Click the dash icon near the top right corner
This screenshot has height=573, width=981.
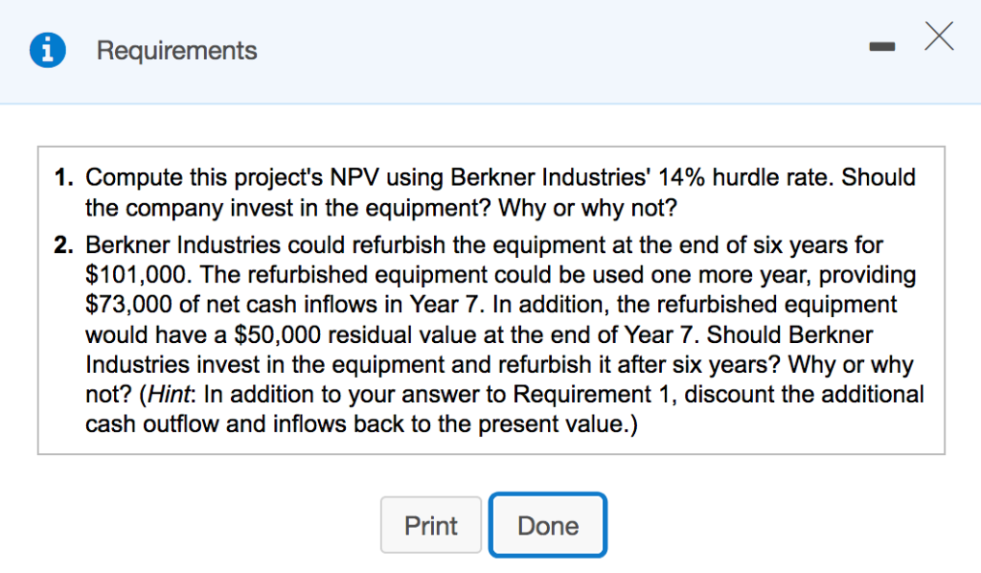[881, 44]
